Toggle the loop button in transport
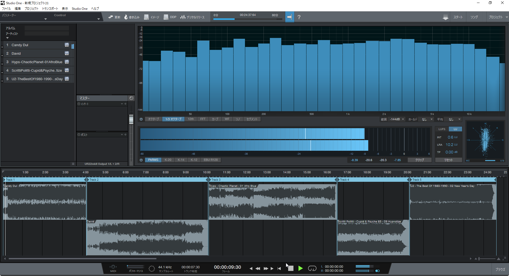 click(312, 268)
